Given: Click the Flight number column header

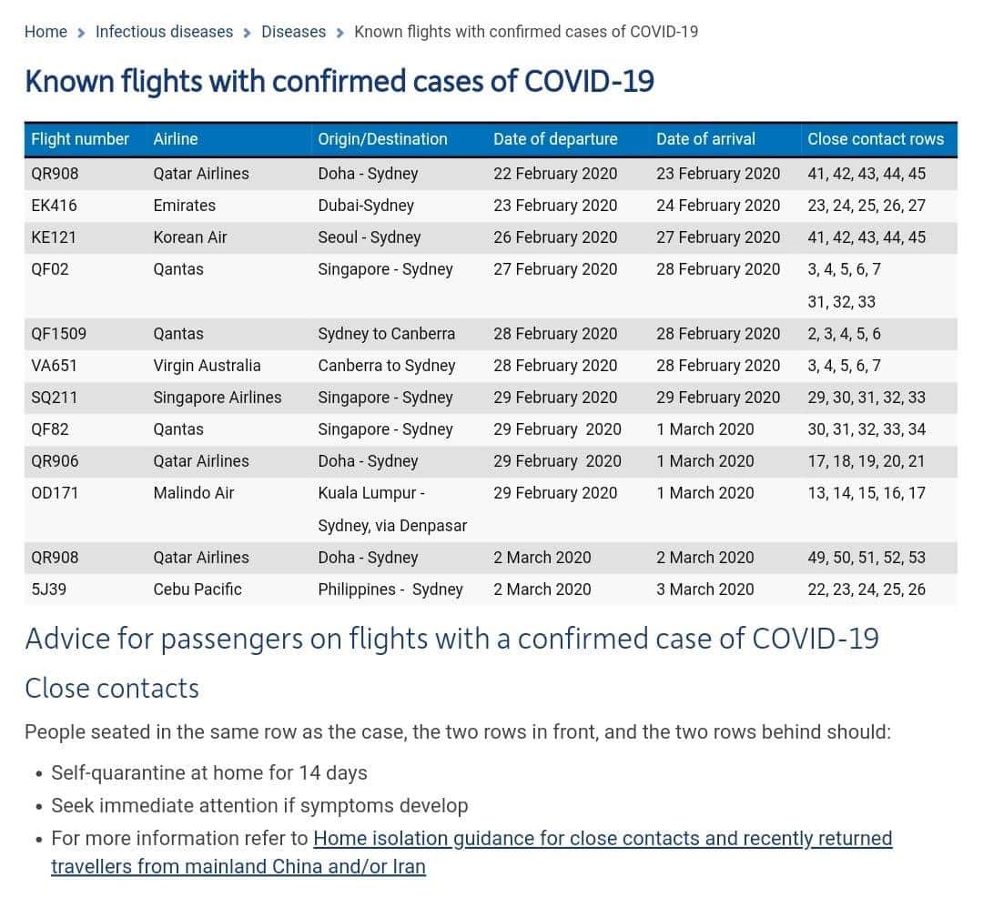Looking at the screenshot, I should pos(80,139).
